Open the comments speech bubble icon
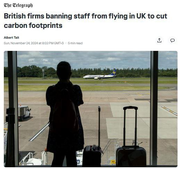 [x=172, y=40]
